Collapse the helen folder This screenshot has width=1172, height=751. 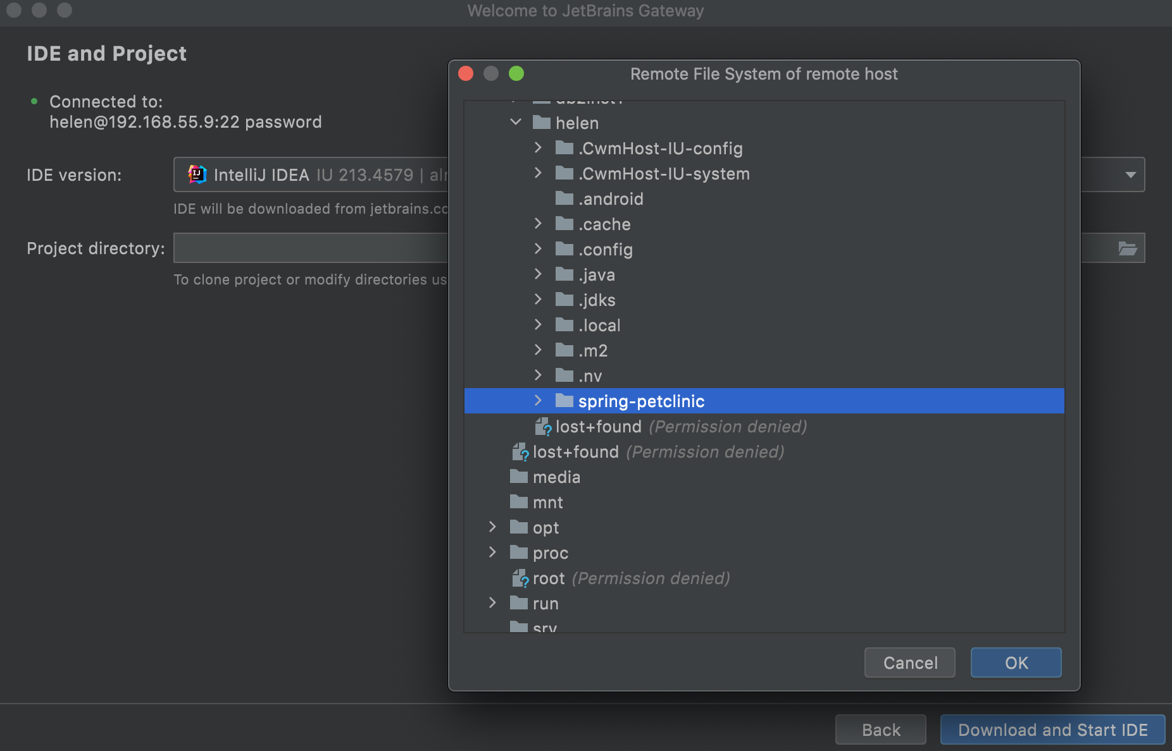[515, 123]
